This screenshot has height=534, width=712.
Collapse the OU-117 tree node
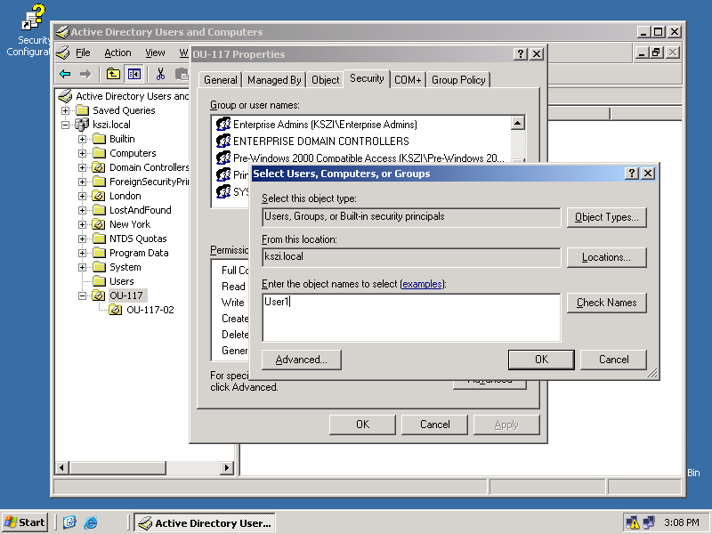pyautogui.click(x=82, y=295)
